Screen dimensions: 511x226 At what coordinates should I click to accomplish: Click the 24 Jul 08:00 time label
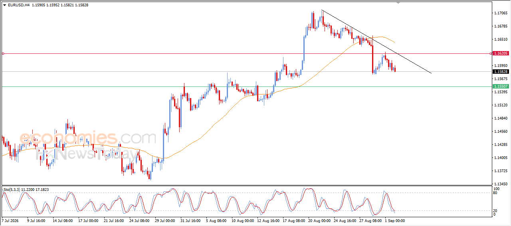pos(139,220)
